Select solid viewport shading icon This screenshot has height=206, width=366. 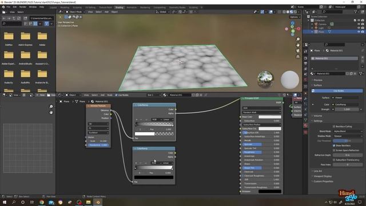point(288,11)
